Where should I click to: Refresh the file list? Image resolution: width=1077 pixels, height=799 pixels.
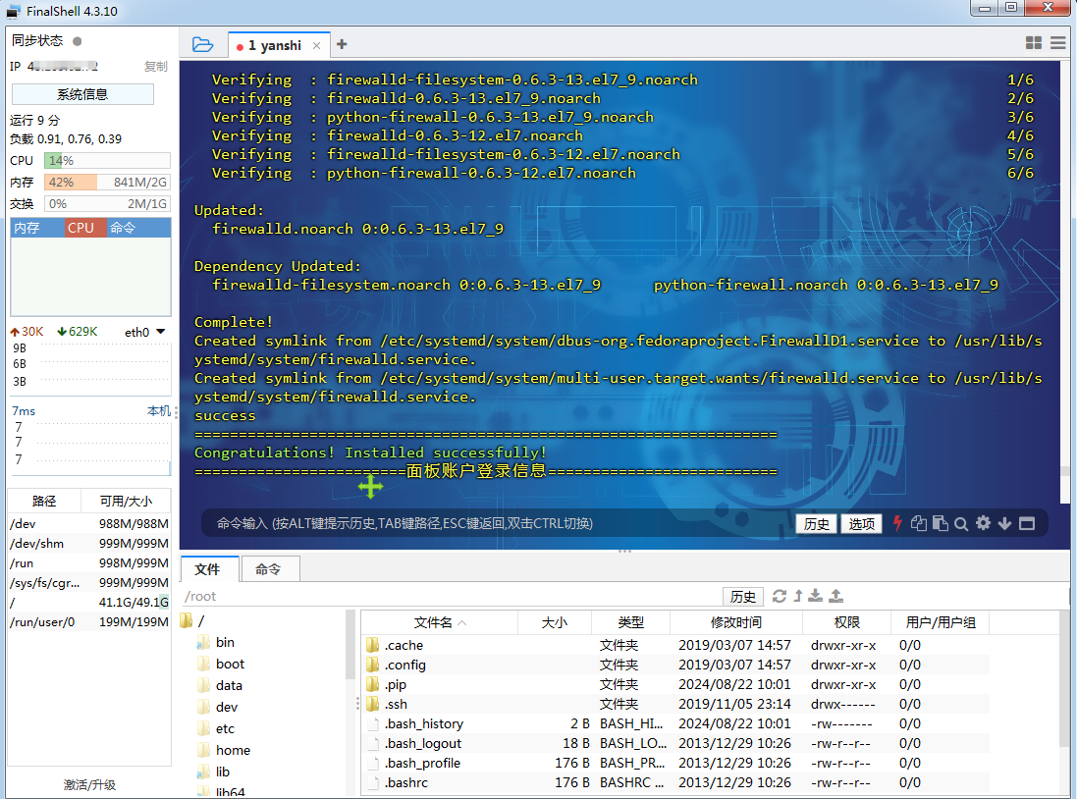(780, 596)
